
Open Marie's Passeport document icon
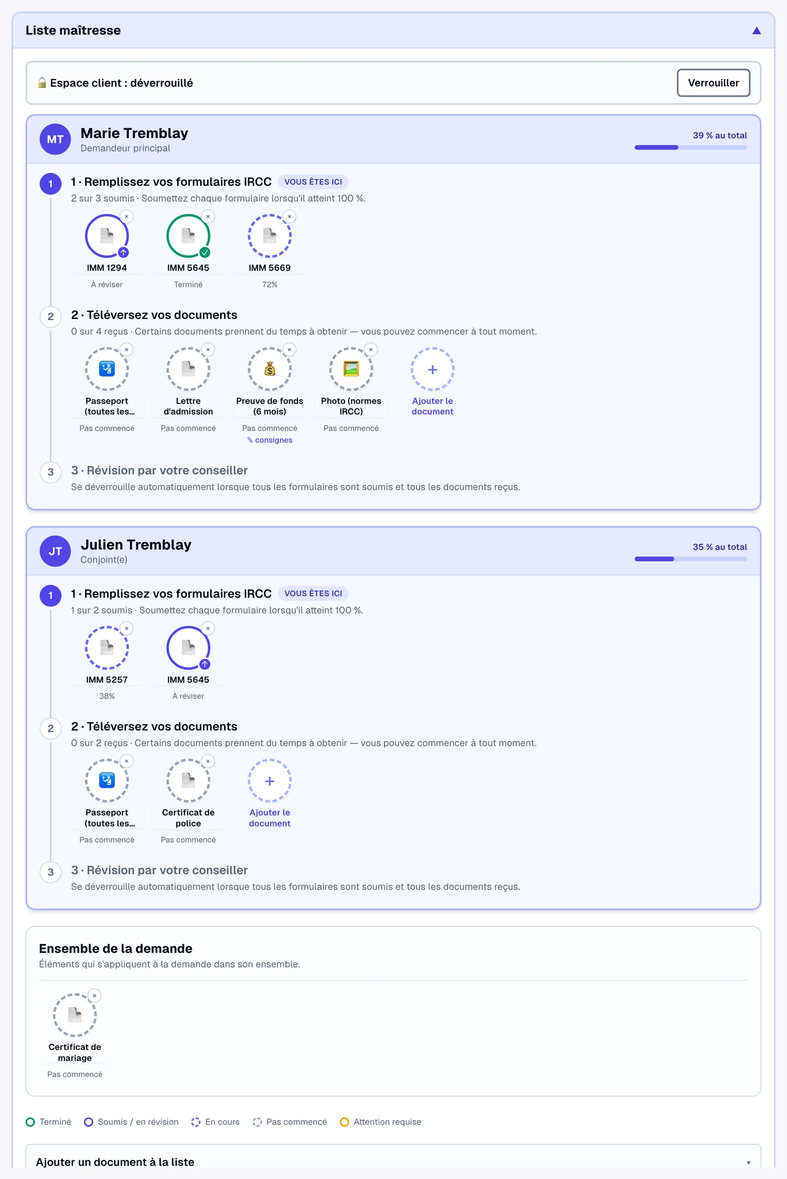click(x=106, y=369)
